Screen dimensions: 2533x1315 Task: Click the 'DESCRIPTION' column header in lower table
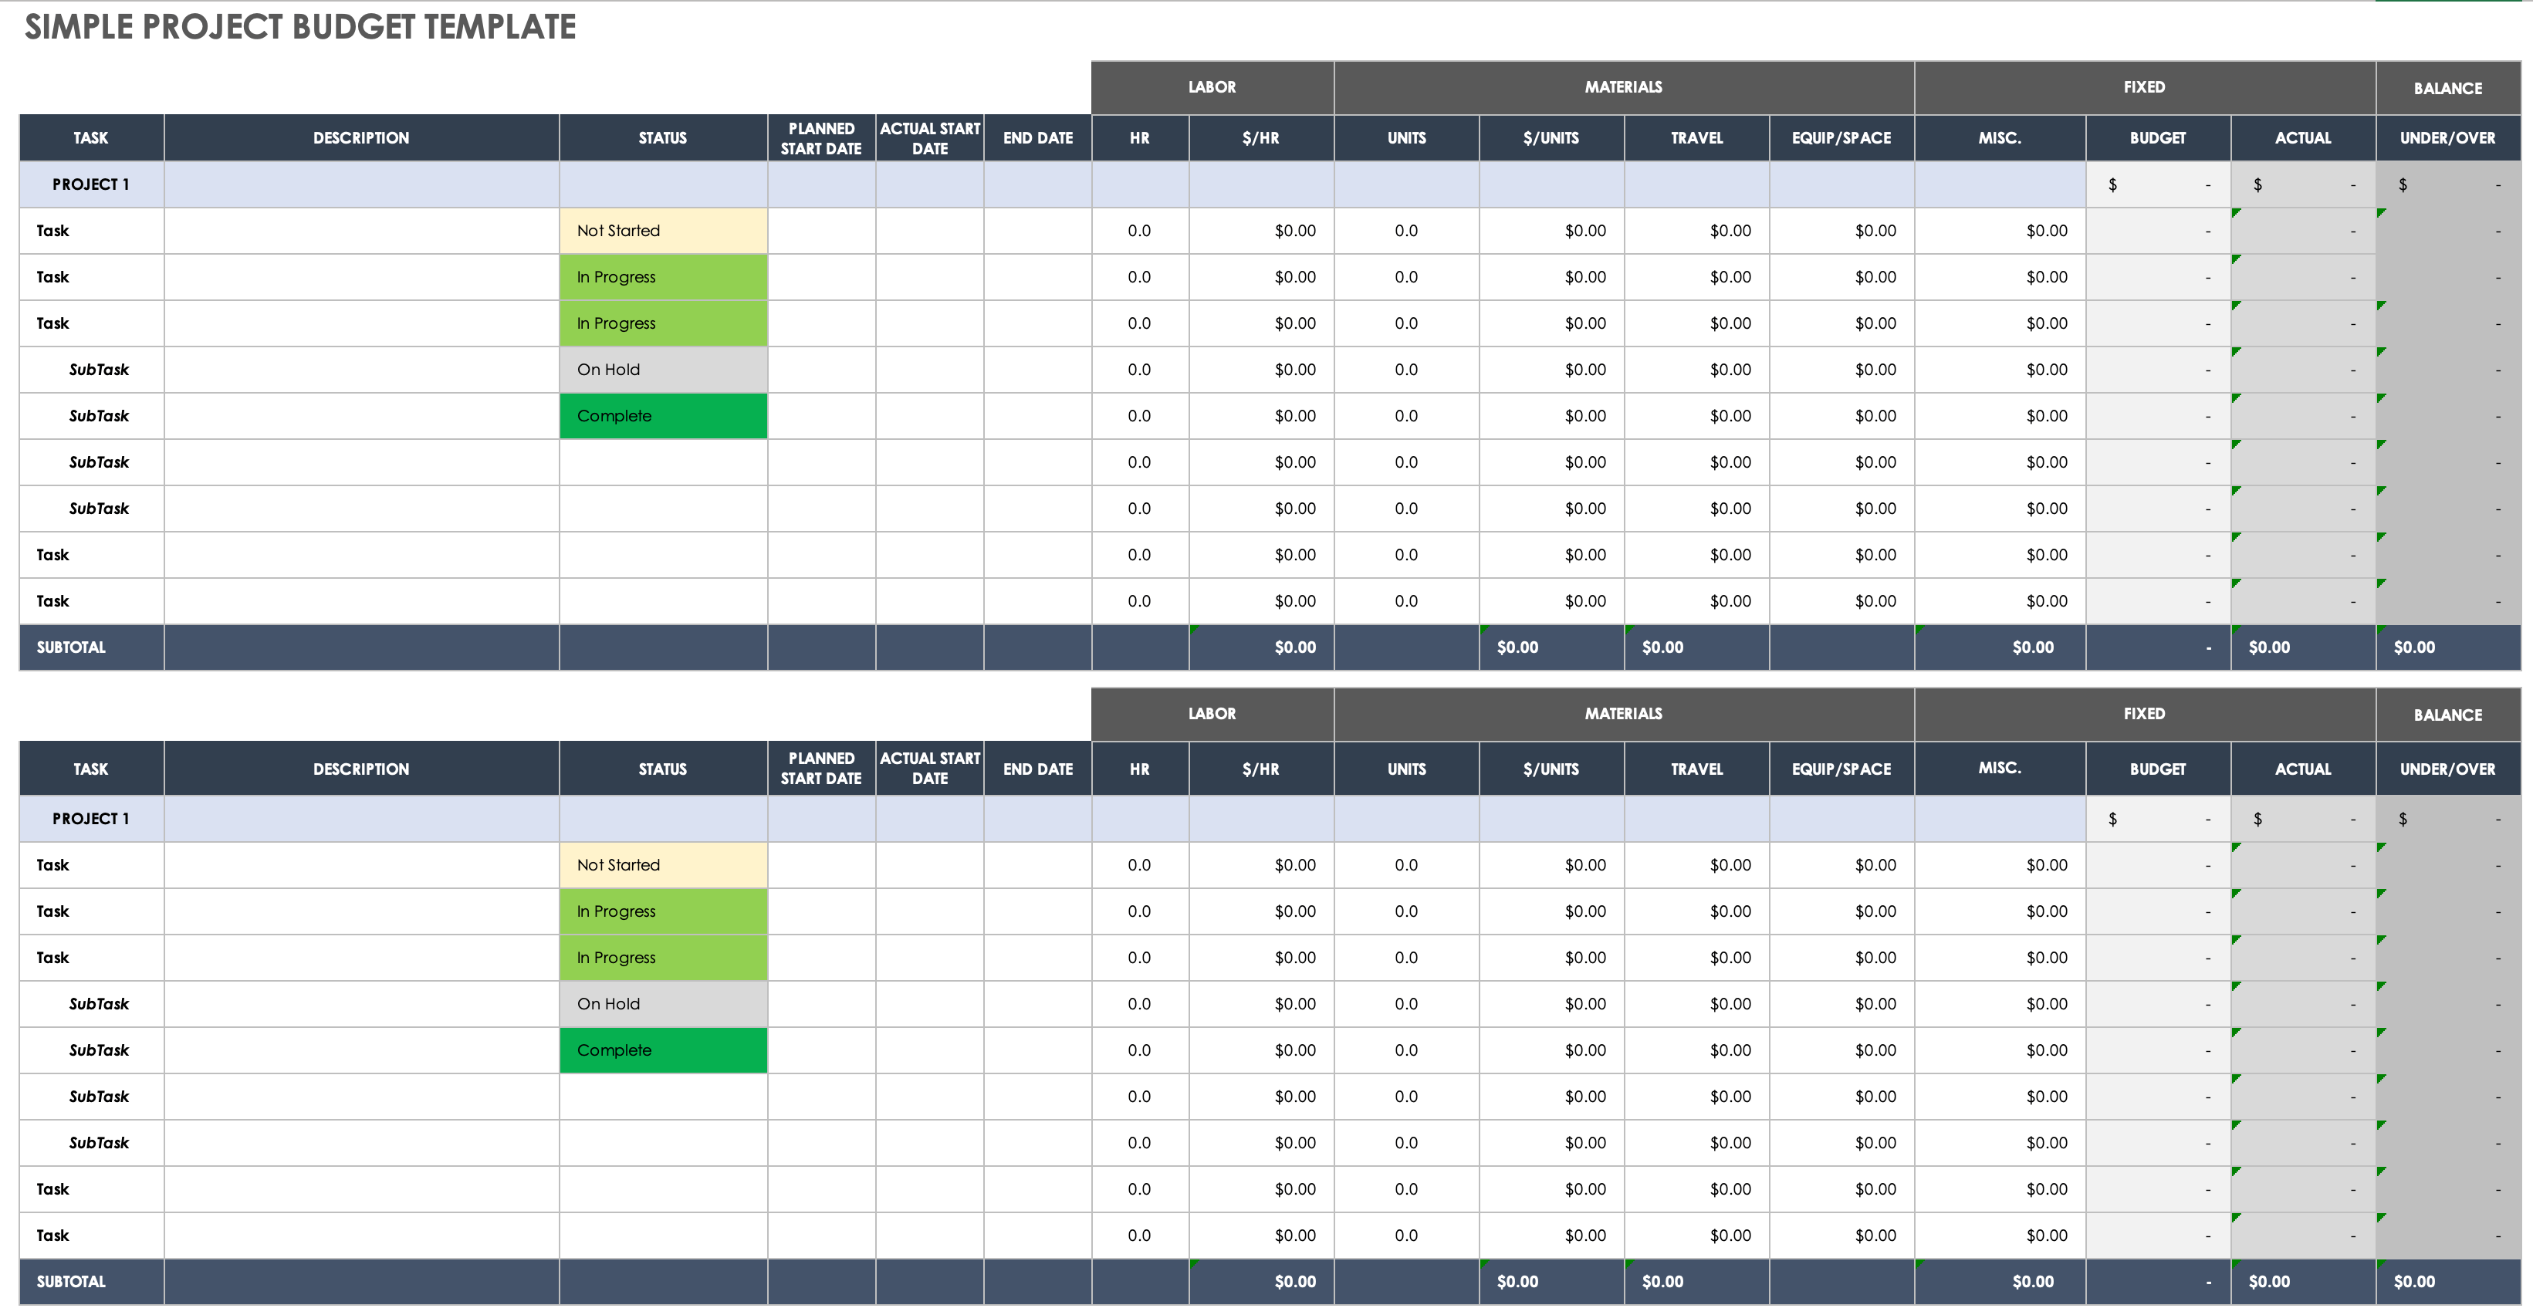(x=361, y=769)
